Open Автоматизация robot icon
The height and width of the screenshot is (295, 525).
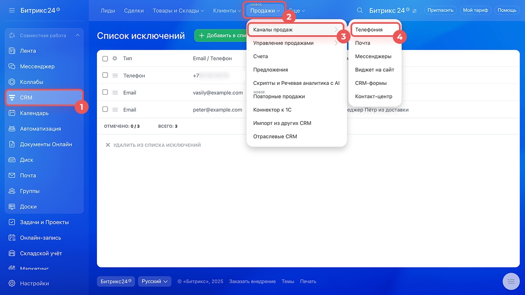(12, 129)
